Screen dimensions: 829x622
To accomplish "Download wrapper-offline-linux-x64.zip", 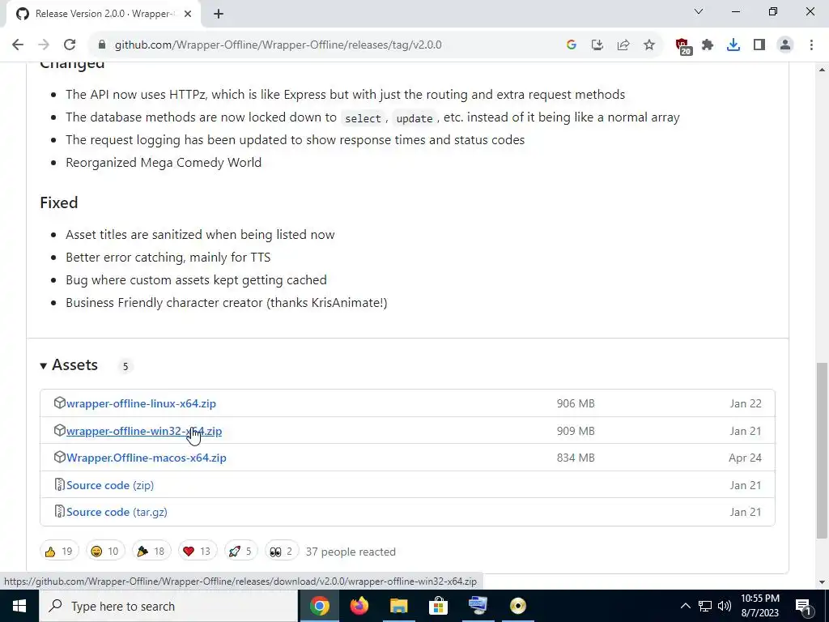I will (x=141, y=403).
